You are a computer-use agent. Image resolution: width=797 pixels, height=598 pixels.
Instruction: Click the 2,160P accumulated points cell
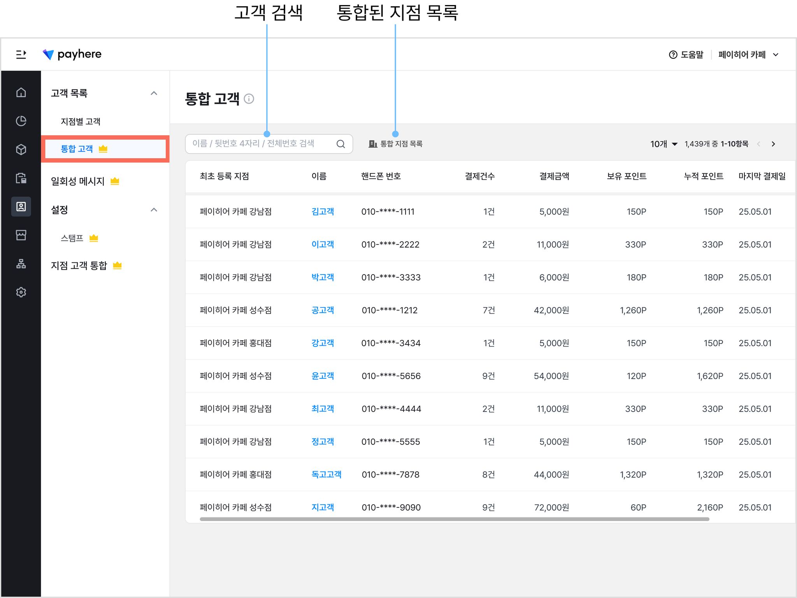[x=710, y=507]
